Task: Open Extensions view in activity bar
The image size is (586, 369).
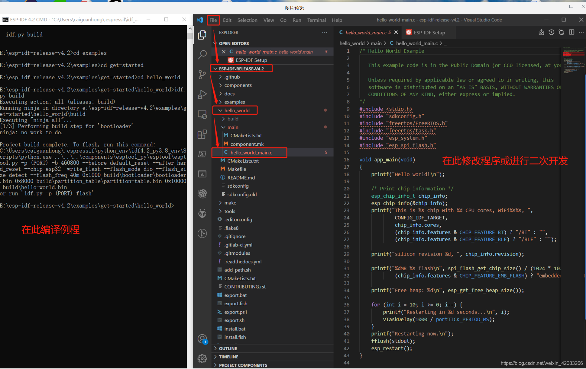Action: 202,134
